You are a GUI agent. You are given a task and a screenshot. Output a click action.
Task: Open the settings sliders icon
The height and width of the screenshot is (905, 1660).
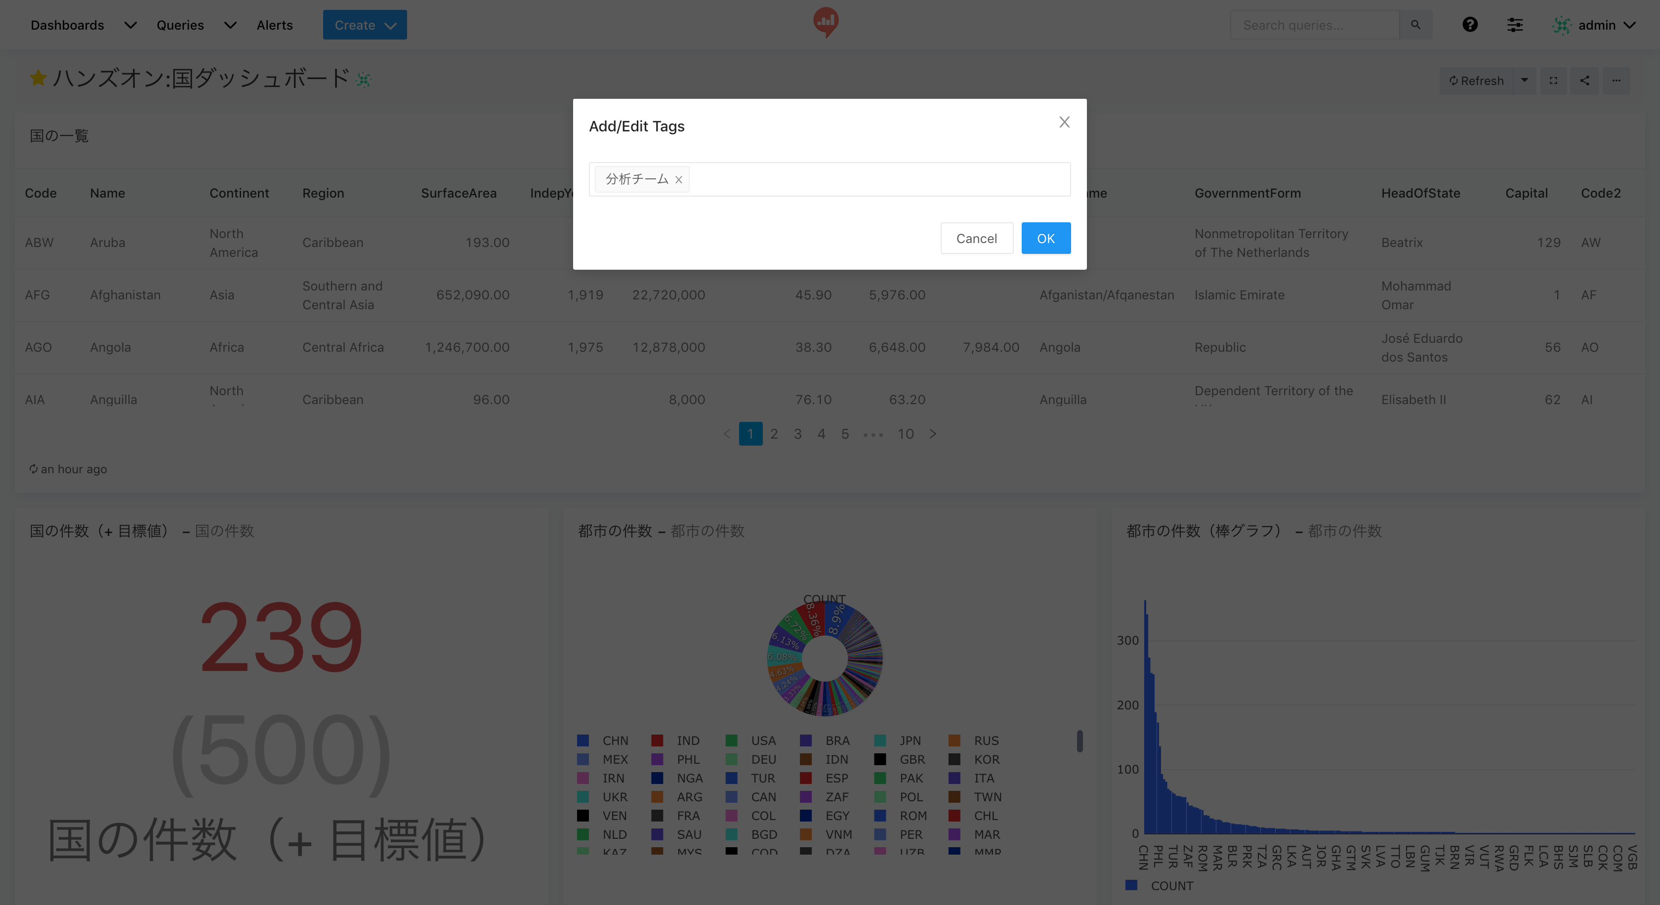coord(1514,25)
